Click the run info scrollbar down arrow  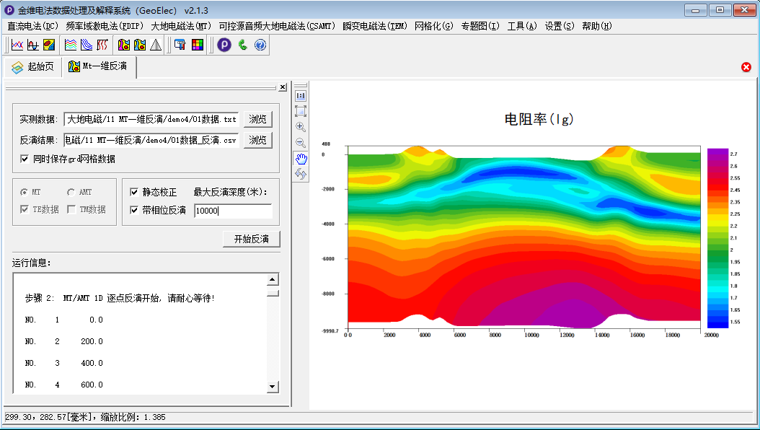(273, 387)
